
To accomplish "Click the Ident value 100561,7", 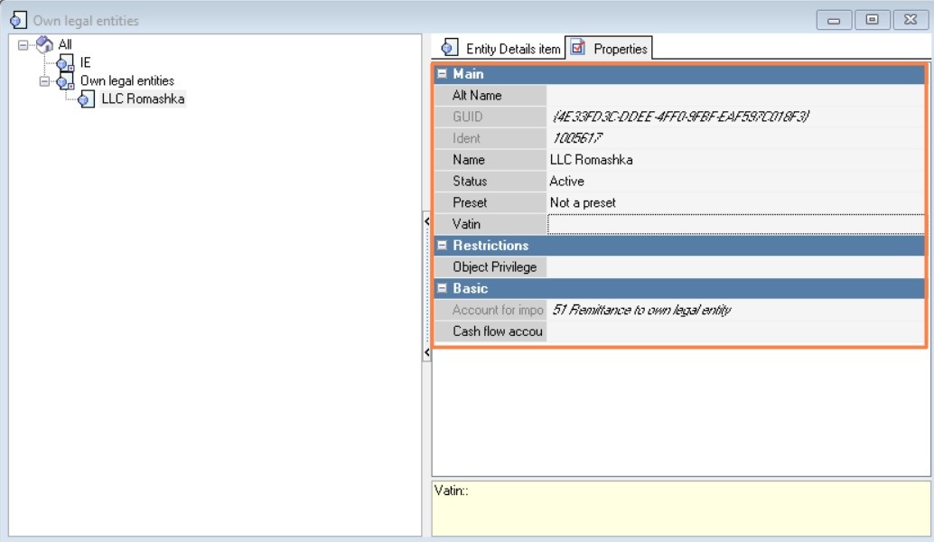I will coord(577,138).
